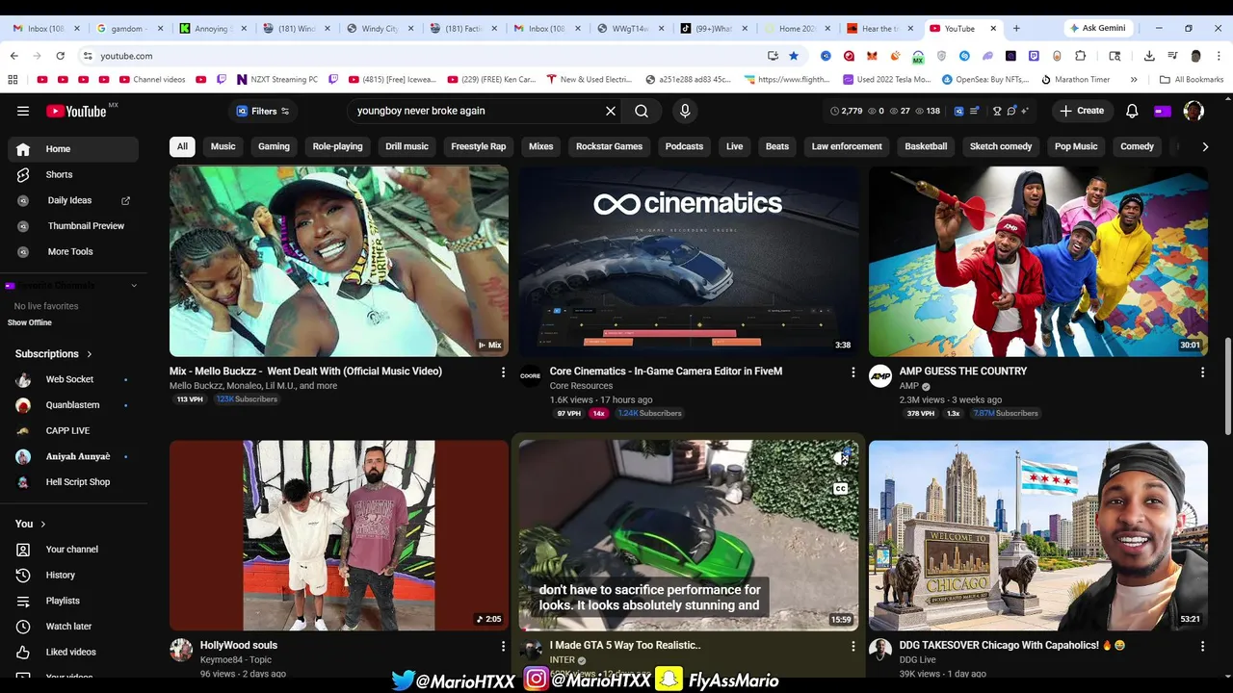The image size is (1233, 693).
Task: Open options menu for HollyWood souls
Action: (x=503, y=646)
